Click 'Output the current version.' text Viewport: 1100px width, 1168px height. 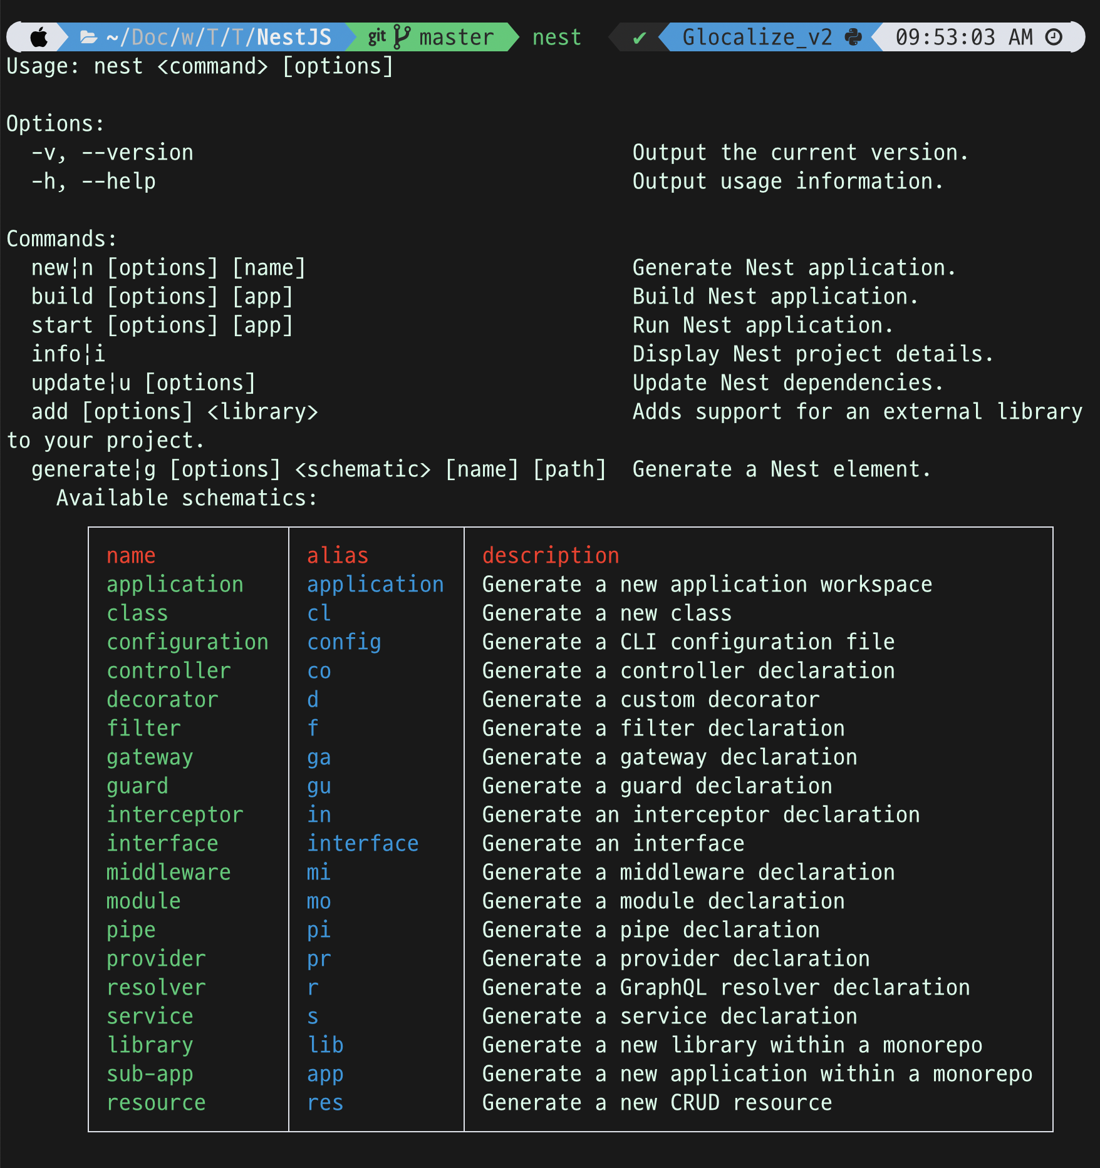(801, 153)
